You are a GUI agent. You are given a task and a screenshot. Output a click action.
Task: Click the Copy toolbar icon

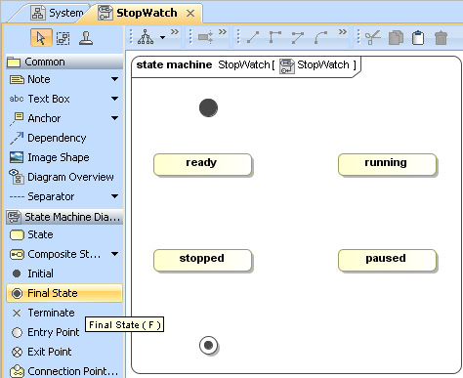396,37
